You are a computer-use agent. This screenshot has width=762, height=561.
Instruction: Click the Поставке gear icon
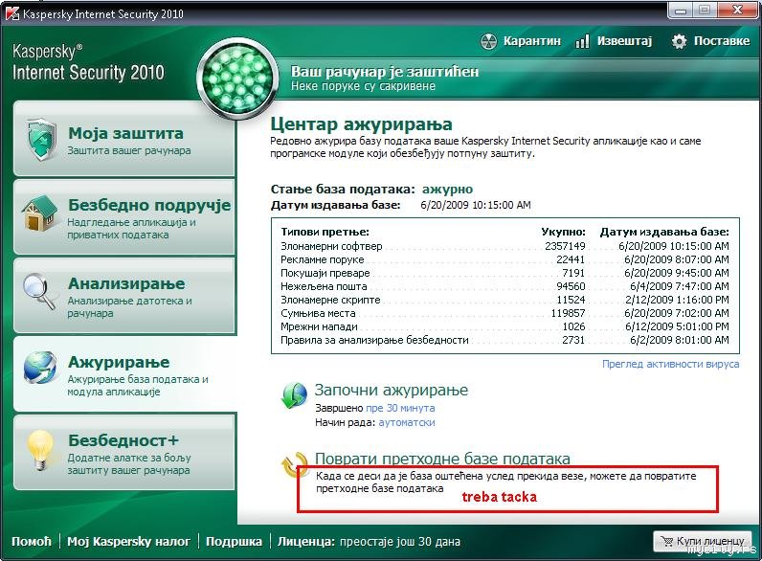(679, 41)
